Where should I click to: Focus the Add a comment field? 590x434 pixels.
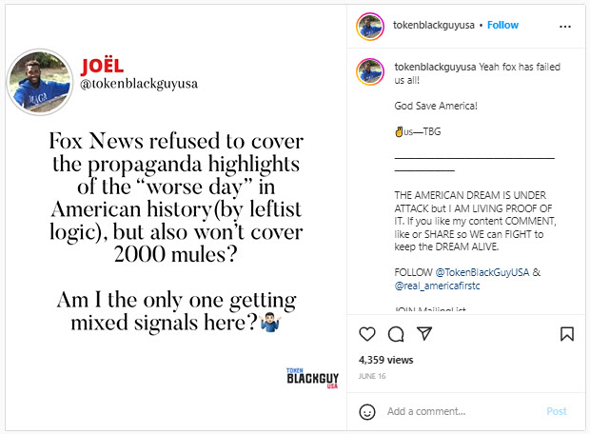pos(457,411)
